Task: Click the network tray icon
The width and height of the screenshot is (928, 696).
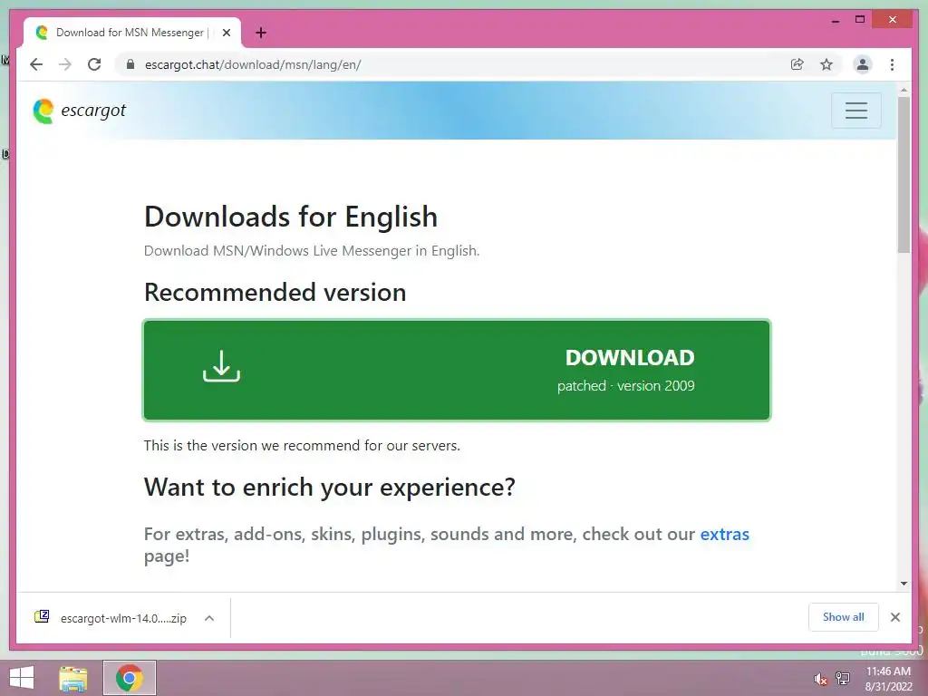Action: coord(843,678)
